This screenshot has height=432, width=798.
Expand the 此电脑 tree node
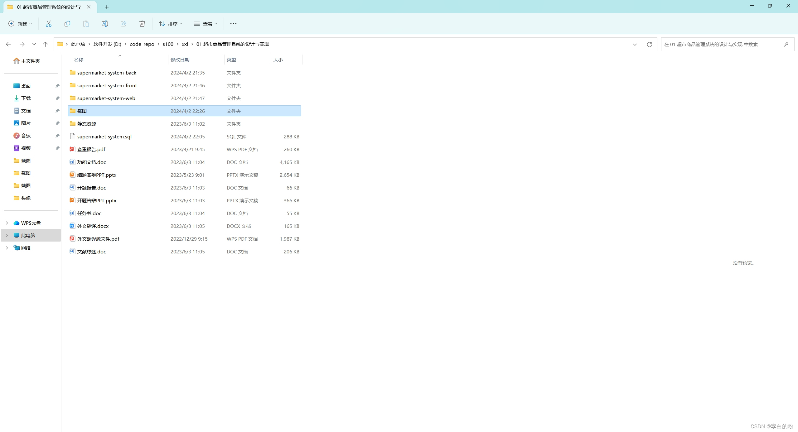coord(7,235)
